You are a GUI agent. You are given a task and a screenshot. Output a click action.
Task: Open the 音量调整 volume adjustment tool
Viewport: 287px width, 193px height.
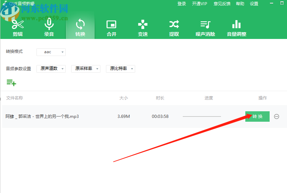pos(237,28)
